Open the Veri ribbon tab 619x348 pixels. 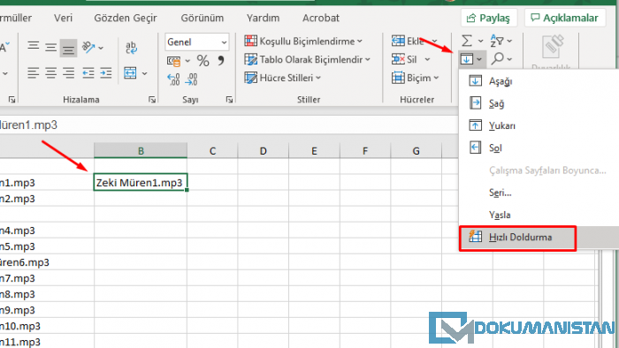click(63, 19)
